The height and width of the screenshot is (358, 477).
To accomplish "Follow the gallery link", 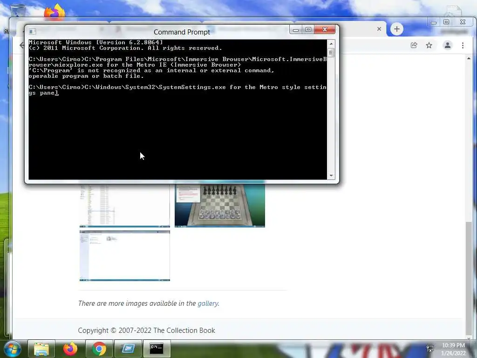I will 208,303.
